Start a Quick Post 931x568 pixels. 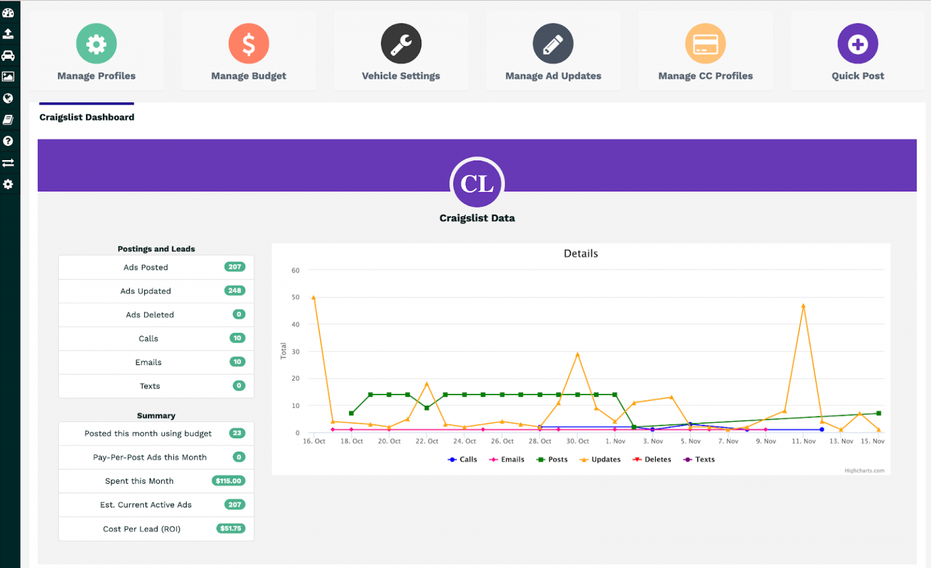click(x=857, y=52)
